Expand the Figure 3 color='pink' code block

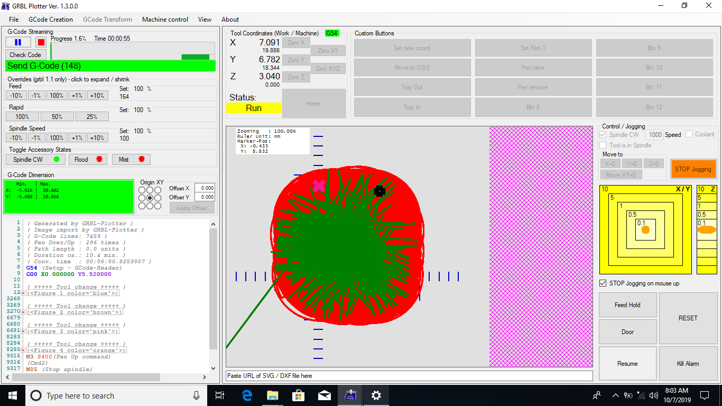click(x=23, y=331)
